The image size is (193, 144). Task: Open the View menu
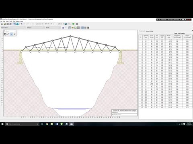pyautogui.click(x=7, y=21)
